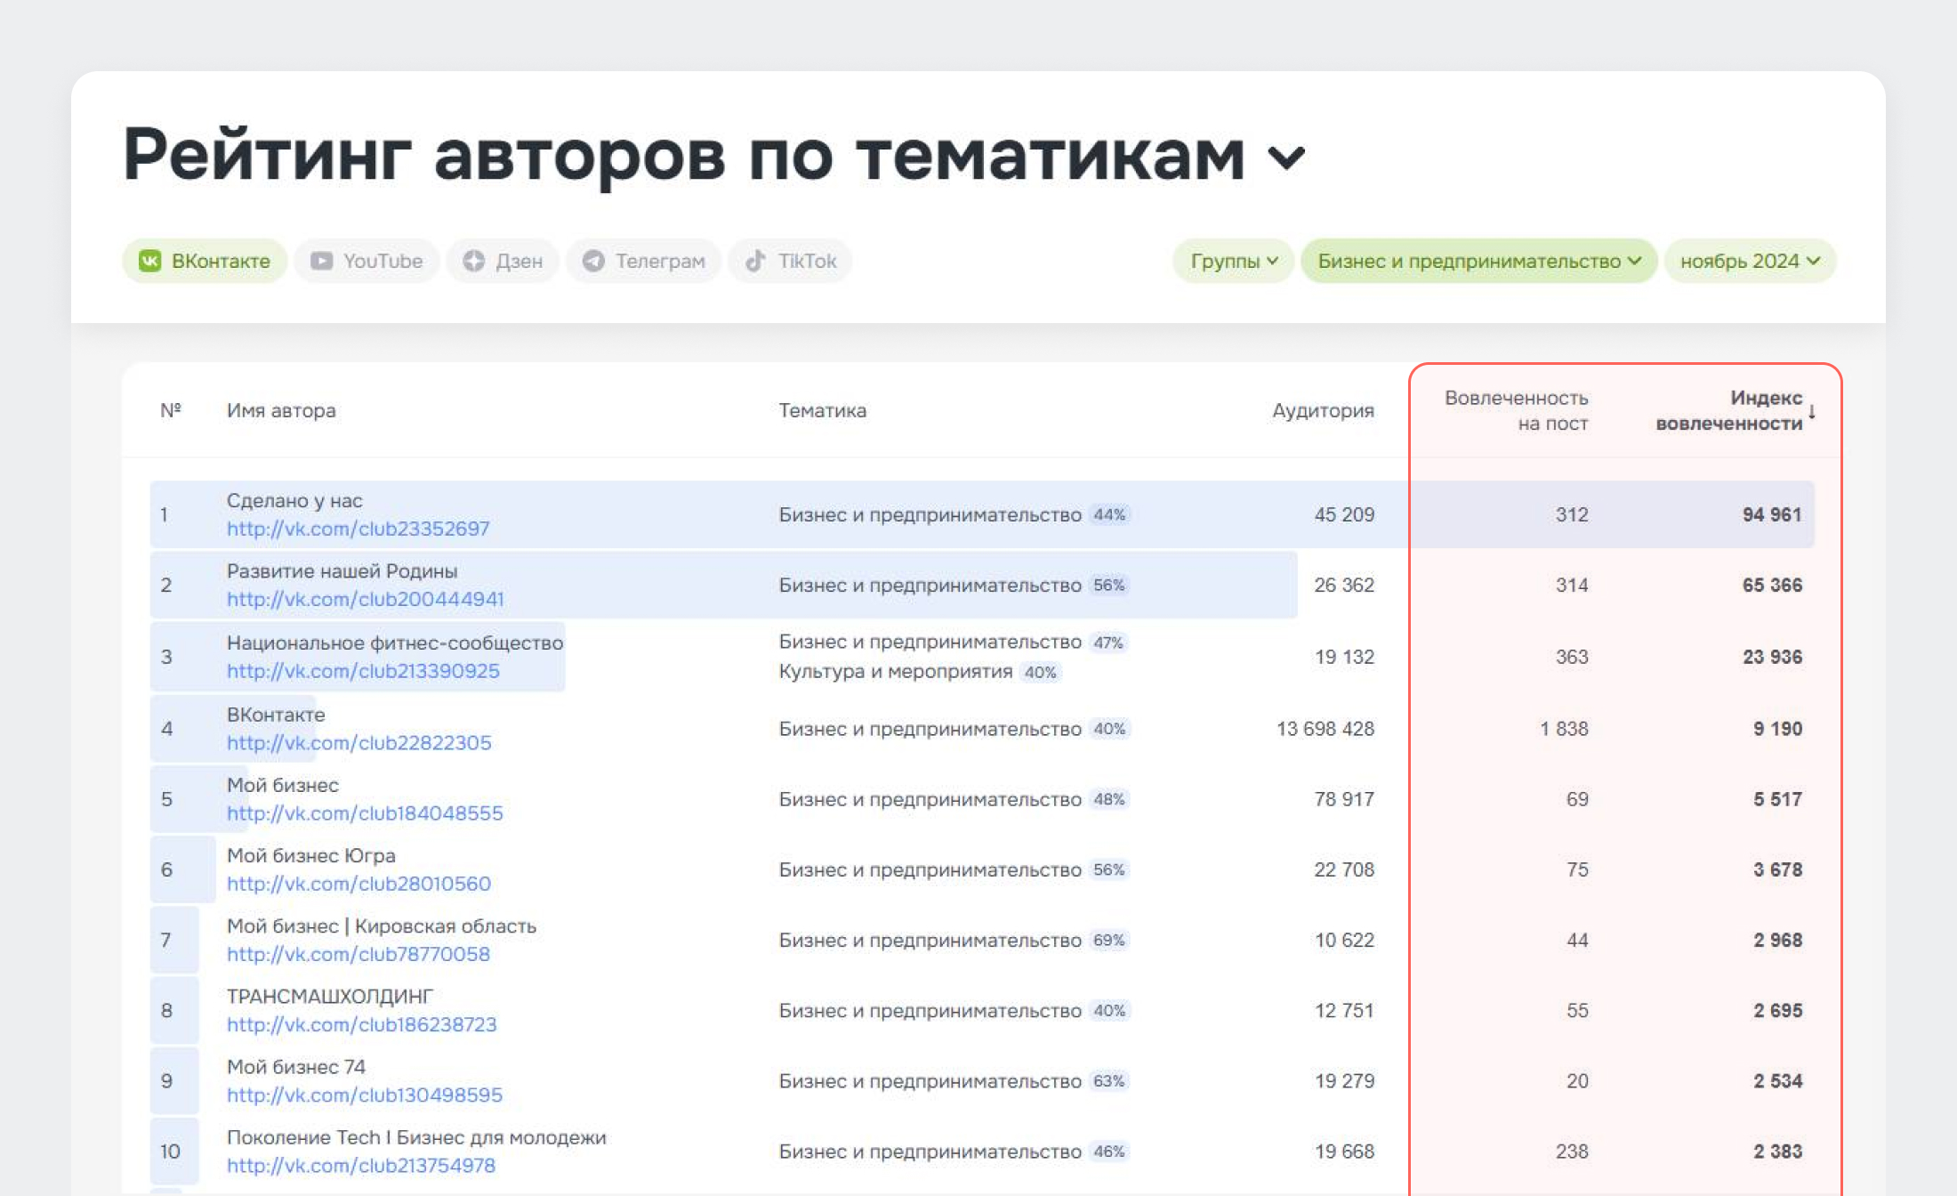1957x1196 pixels.
Task: Open the ноябрь 2024 period dropdown
Action: (1750, 261)
